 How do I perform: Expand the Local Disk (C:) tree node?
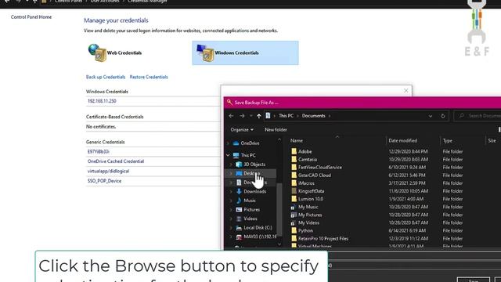[x=231, y=228]
